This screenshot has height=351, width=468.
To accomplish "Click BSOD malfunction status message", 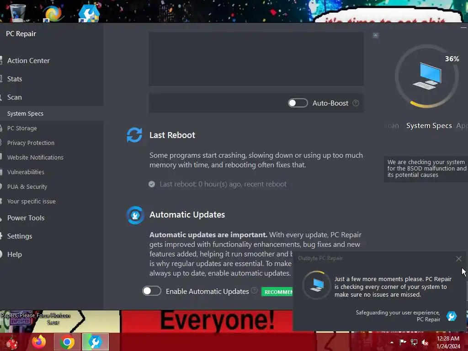I will [426, 168].
